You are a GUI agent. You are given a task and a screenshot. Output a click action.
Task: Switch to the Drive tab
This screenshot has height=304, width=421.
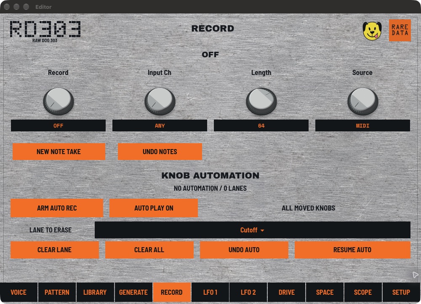pos(287,292)
